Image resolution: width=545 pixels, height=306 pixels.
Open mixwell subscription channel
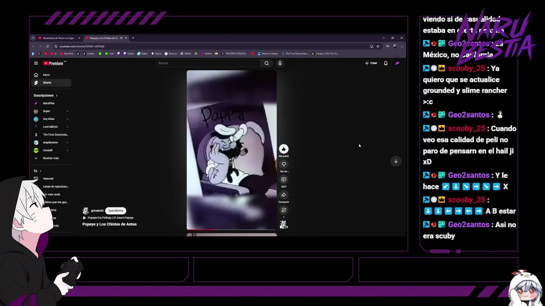coord(52,150)
